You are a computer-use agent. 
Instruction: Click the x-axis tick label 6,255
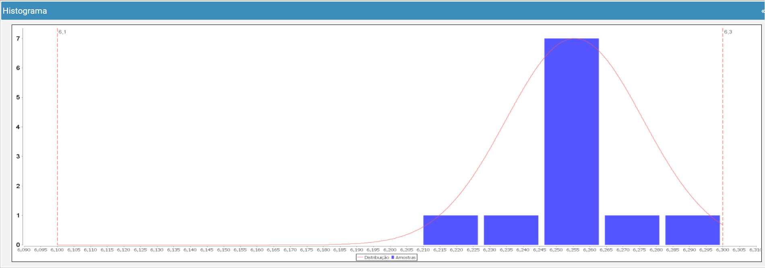pos(573,250)
